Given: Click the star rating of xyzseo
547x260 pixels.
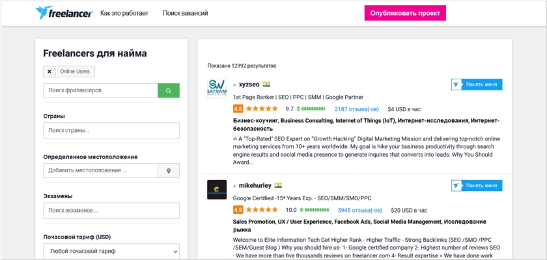Looking at the screenshot, I should 262,109.
